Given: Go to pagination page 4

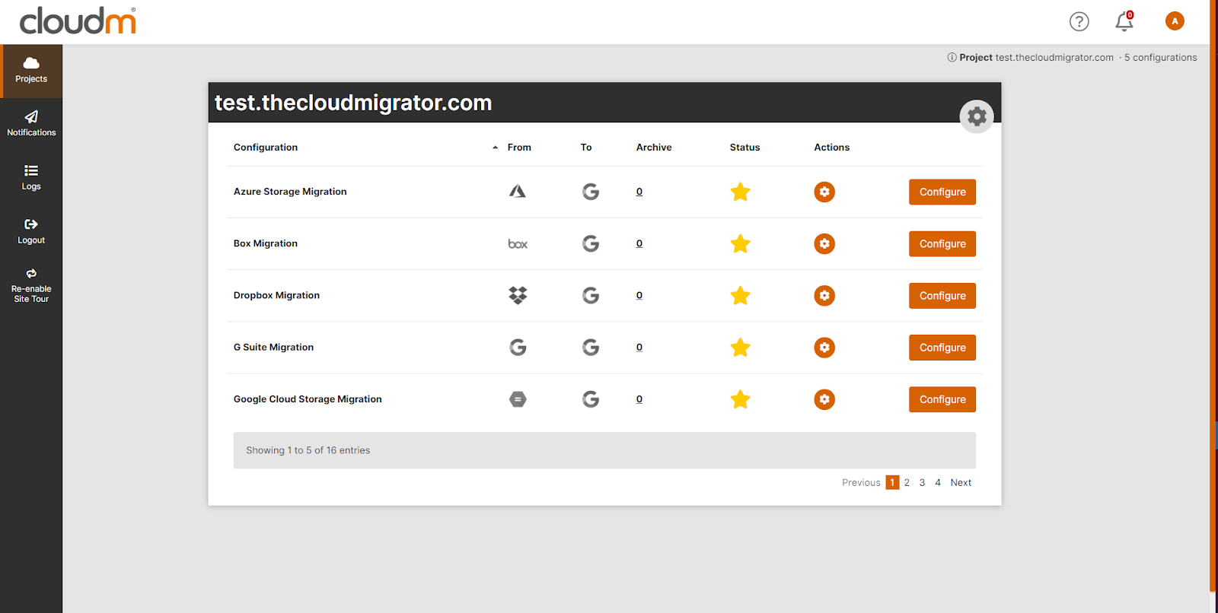Looking at the screenshot, I should point(938,482).
